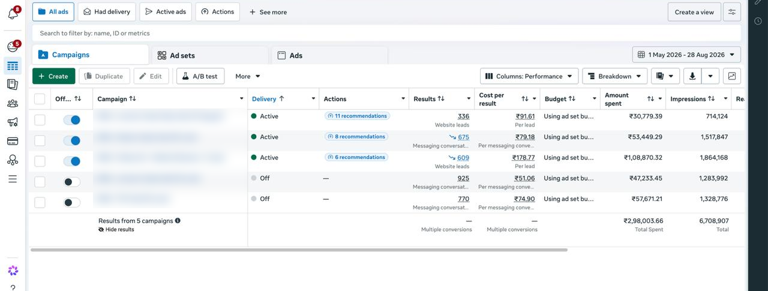Tick the checkbox for the ₹47,233.45 campaign row
The image size is (768, 291).
40,182
